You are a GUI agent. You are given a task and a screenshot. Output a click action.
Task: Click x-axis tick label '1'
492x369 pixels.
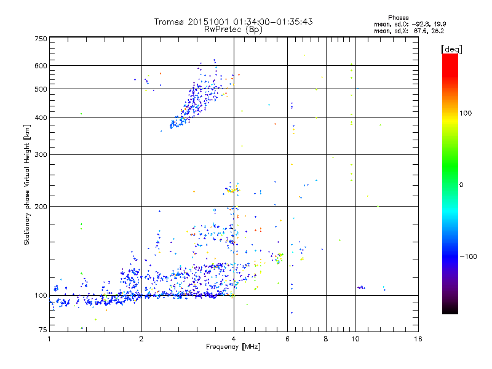49,339
